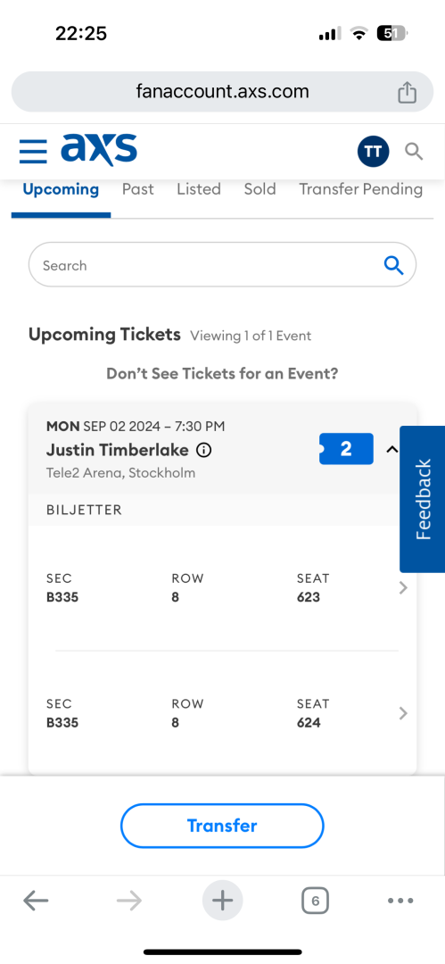Screen dimensions: 445x964
Task: Tap the share icon in address bar
Action: point(407,92)
